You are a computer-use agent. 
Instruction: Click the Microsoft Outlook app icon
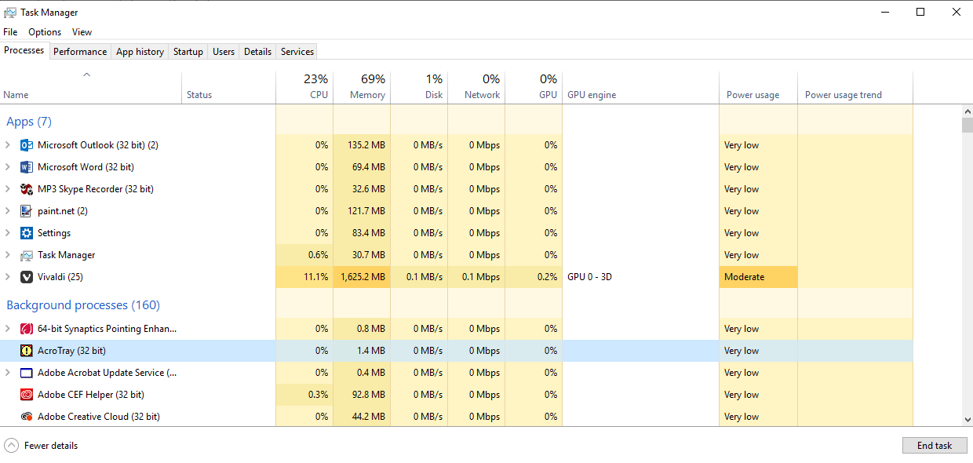(26, 145)
